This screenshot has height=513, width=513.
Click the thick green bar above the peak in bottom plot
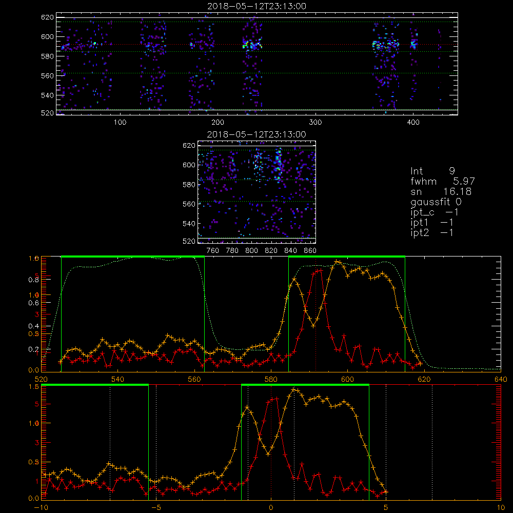pyautogui.click(x=305, y=385)
